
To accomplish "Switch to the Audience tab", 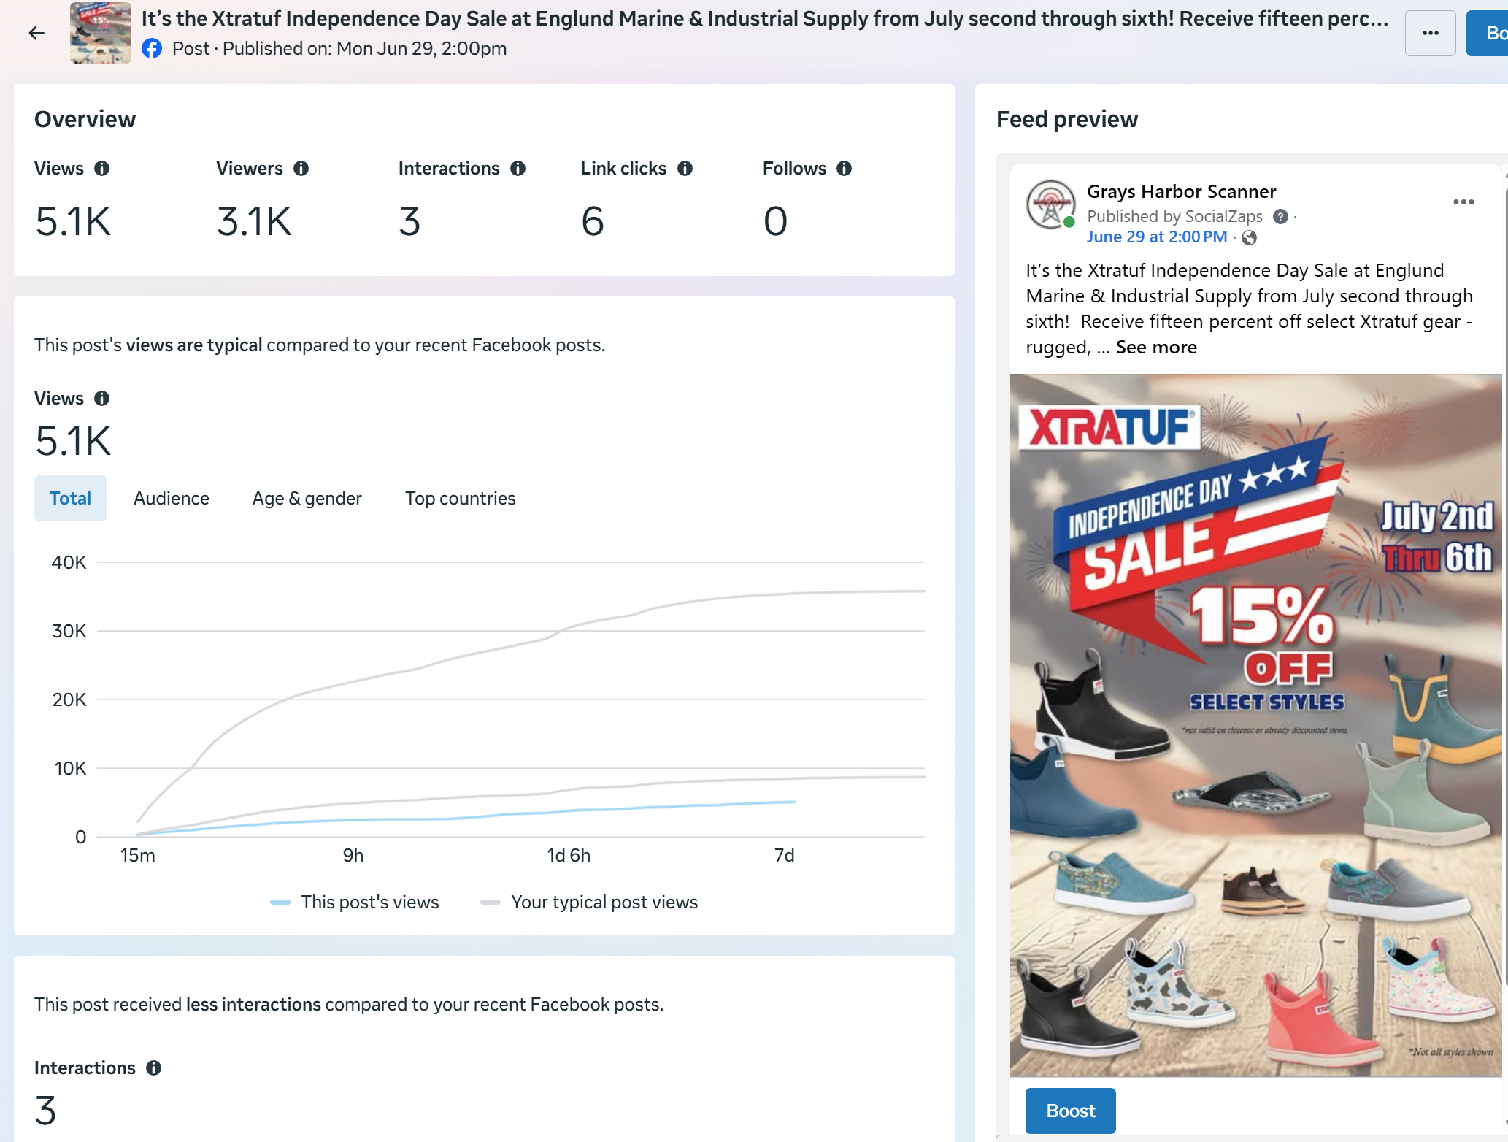I will click(172, 499).
